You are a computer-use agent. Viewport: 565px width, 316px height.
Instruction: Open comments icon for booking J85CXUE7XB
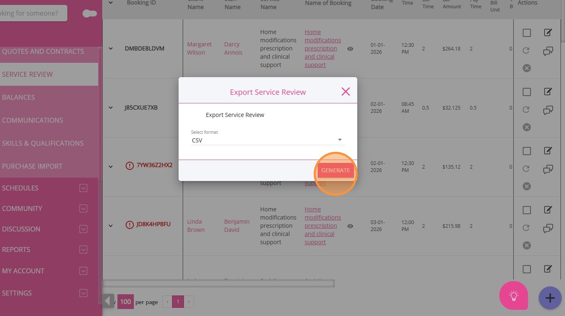[x=548, y=110]
